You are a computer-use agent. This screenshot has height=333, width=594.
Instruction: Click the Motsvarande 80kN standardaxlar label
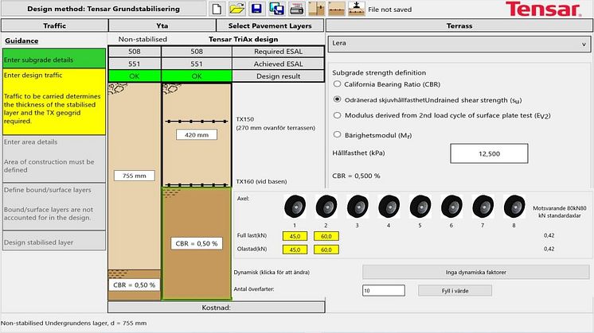[x=560, y=211]
